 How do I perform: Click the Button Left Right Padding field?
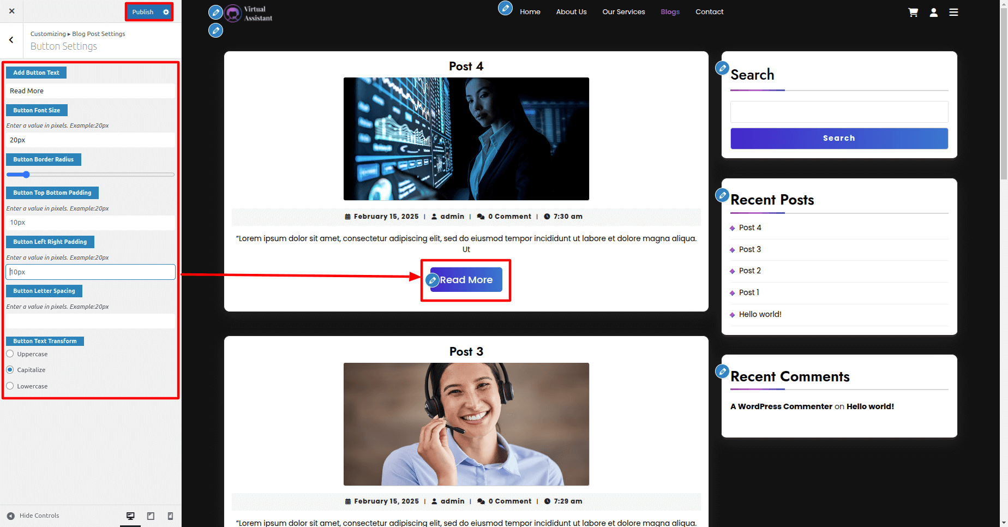[91, 272]
